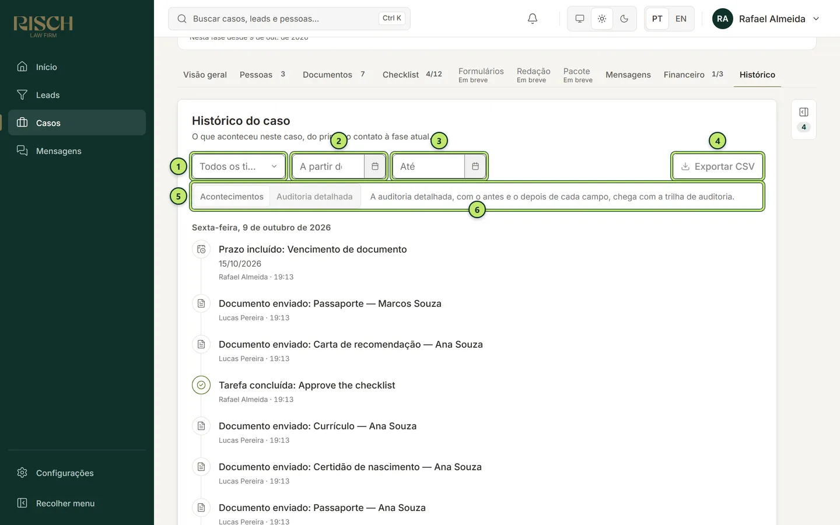Switch to Documentos tab
The height and width of the screenshot is (525, 840).
334,75
